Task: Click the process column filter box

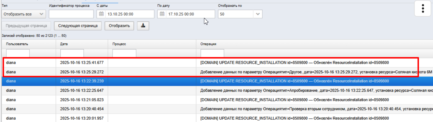Action: 124,53
